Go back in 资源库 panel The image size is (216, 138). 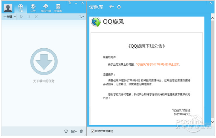click(112, 7)
